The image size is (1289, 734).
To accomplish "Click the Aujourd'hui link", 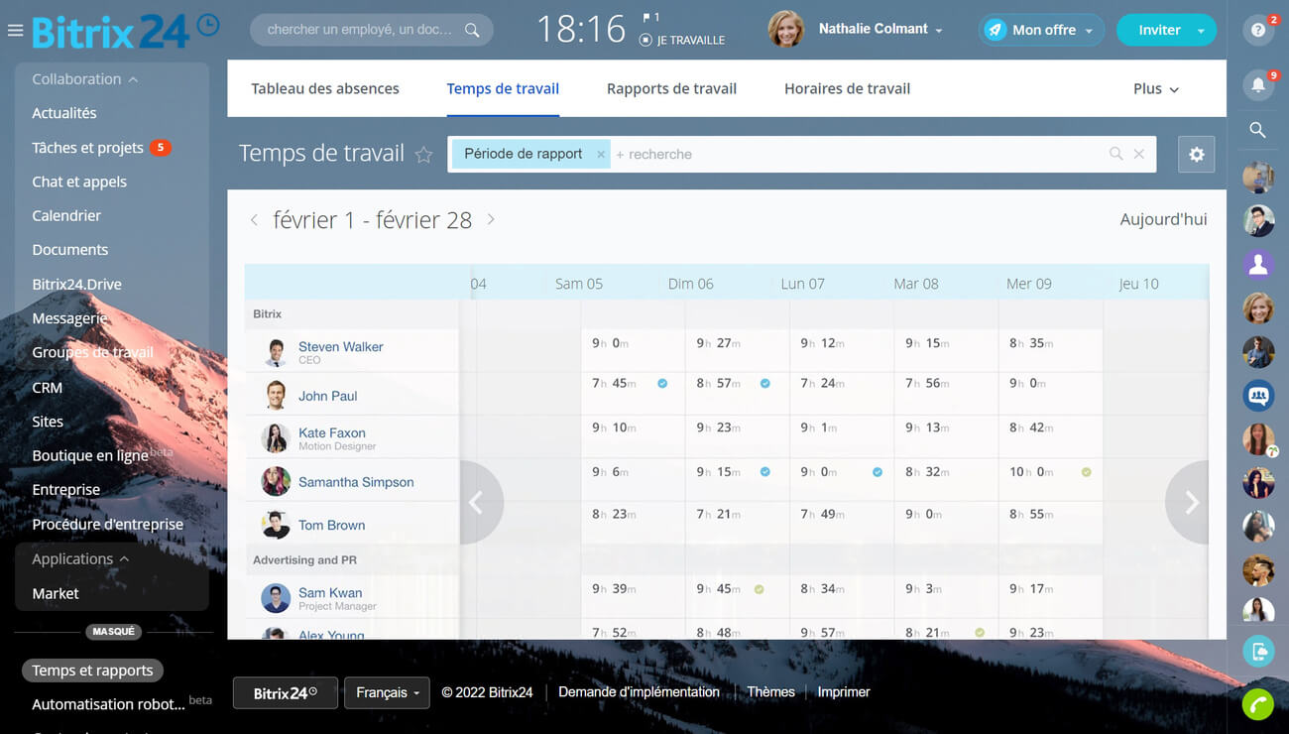I will pos(1163,220).
